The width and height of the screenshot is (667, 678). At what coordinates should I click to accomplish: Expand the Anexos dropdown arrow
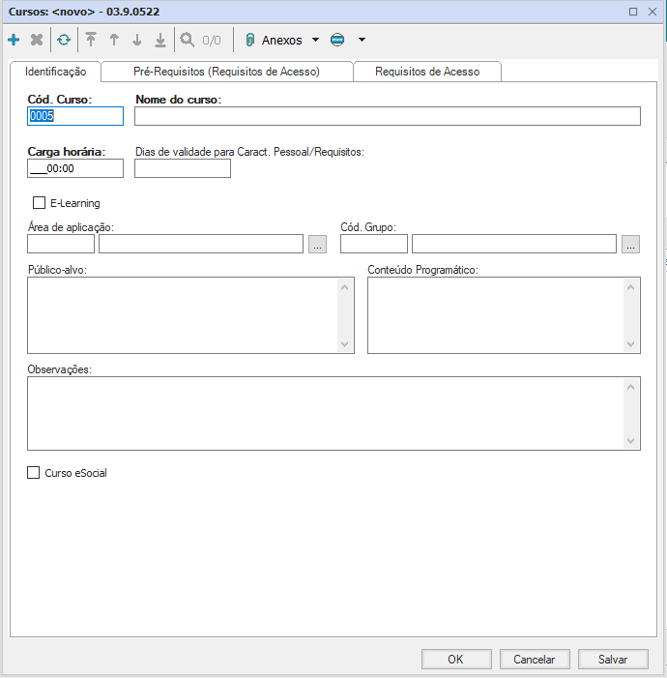pyautogui.click(x=315, y=41)
